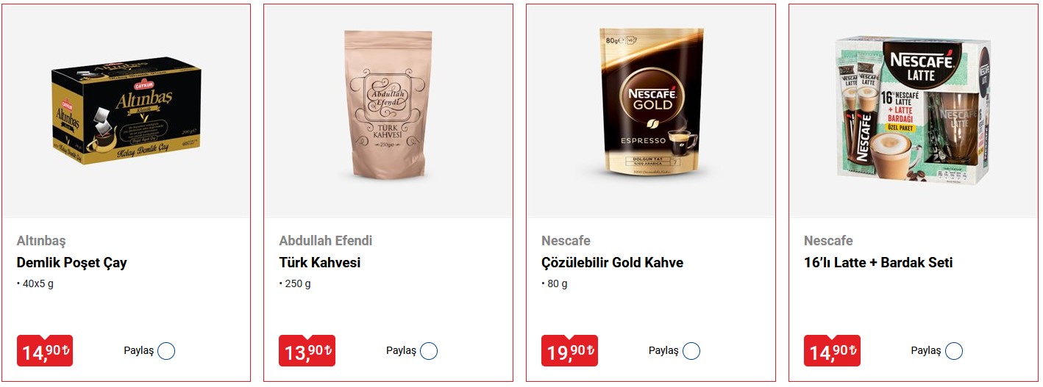
Task: Select the Paylaş circle for Latte set
Action: pyautogui.click(x=954, y=351)
